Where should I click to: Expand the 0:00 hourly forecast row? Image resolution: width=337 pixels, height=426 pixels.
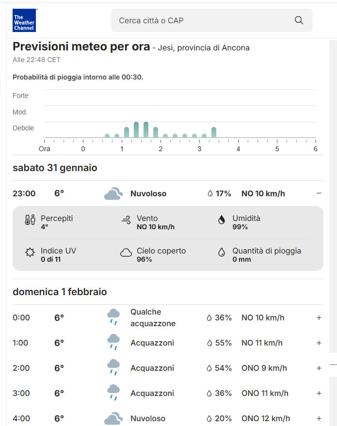coord(319,318)
